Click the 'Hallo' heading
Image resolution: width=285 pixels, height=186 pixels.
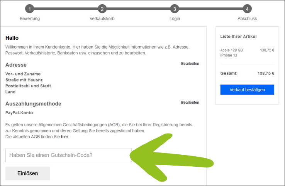pyautogui.click(x=12, y=38)
